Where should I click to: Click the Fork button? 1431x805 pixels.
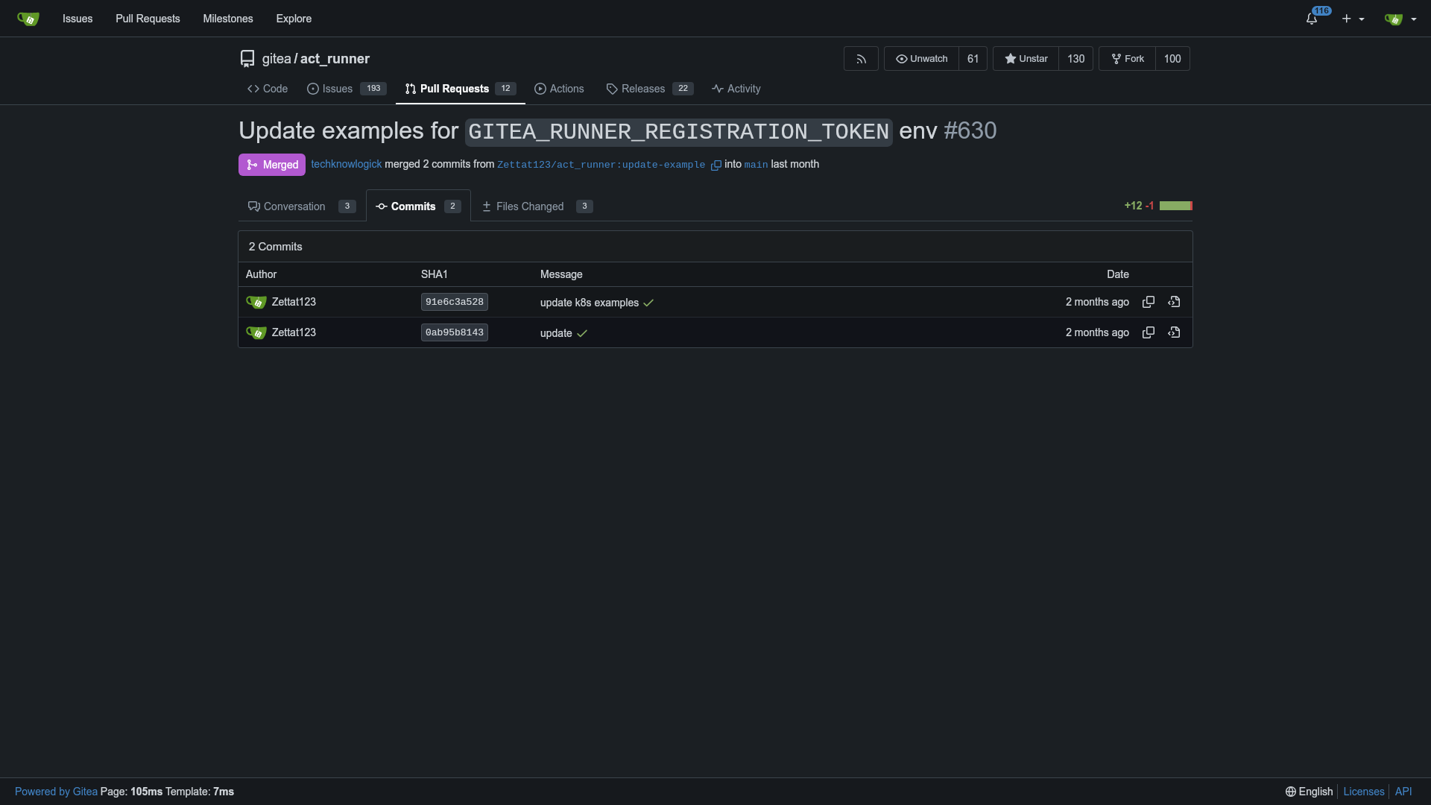tap(1127, 59)
